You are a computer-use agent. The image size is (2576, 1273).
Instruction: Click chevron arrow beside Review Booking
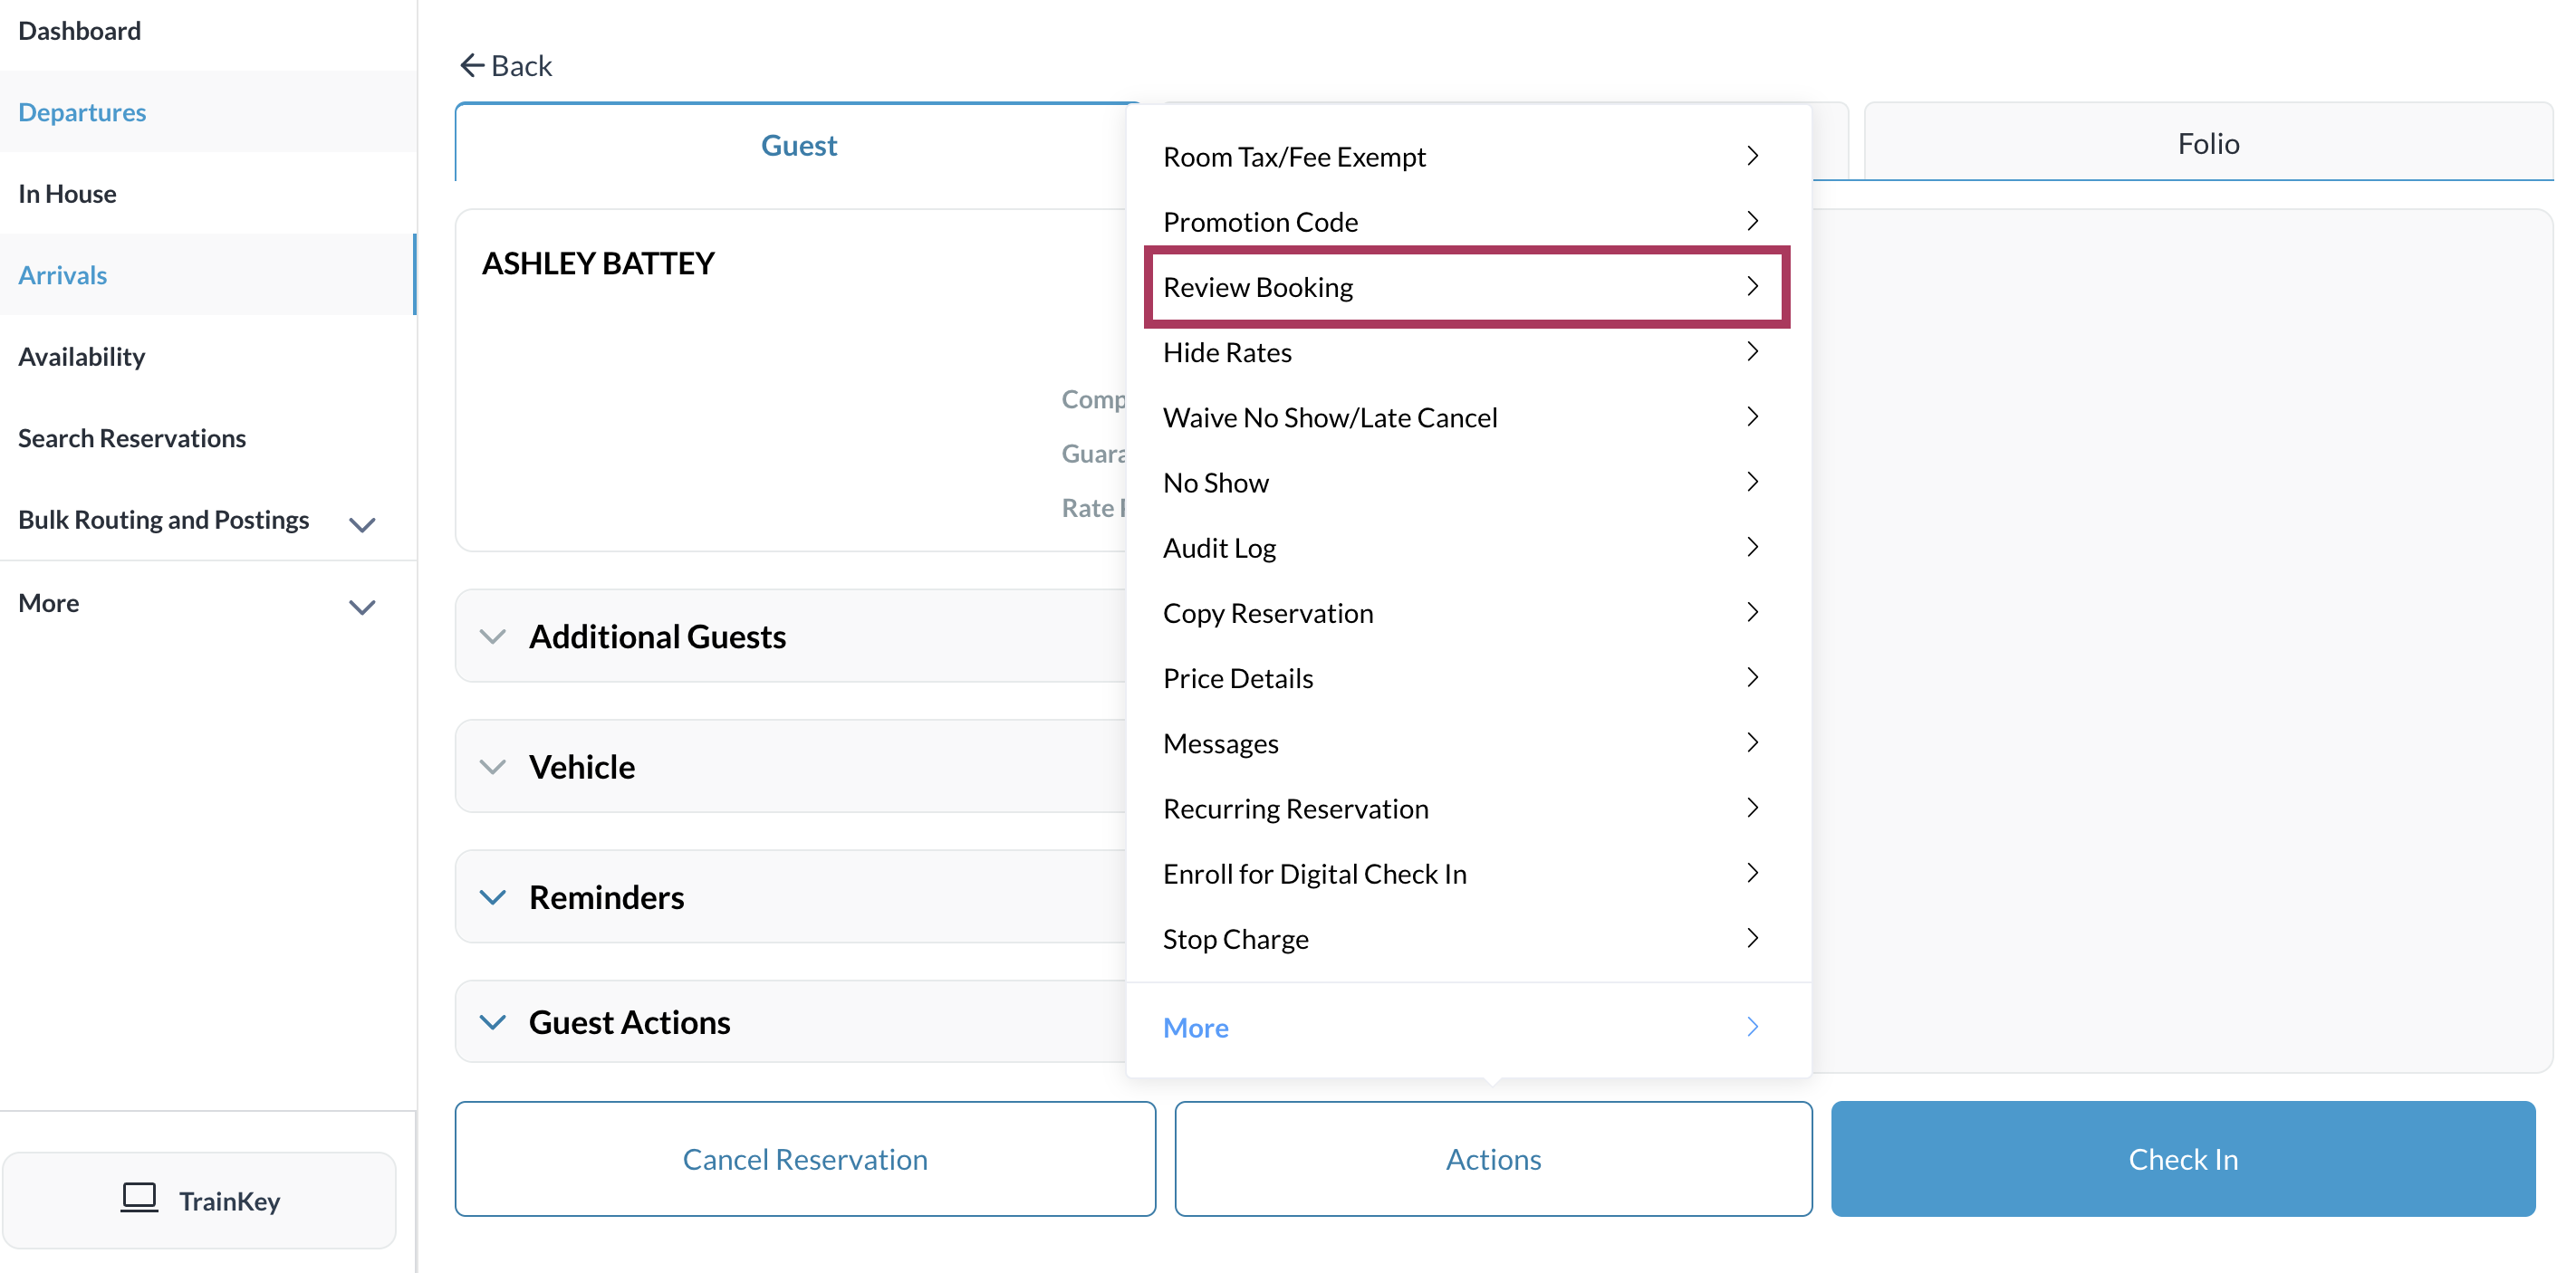click(x=1752, y=287)
